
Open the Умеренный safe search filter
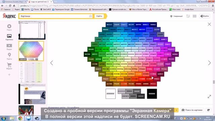point(176,16)
